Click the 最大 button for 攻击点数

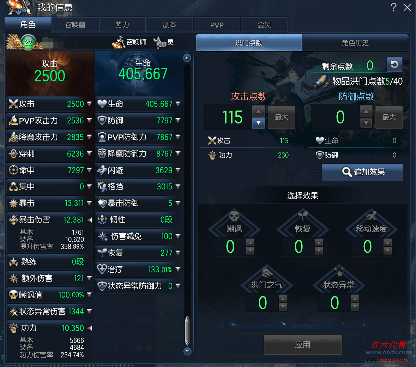[x=281, y=117]
